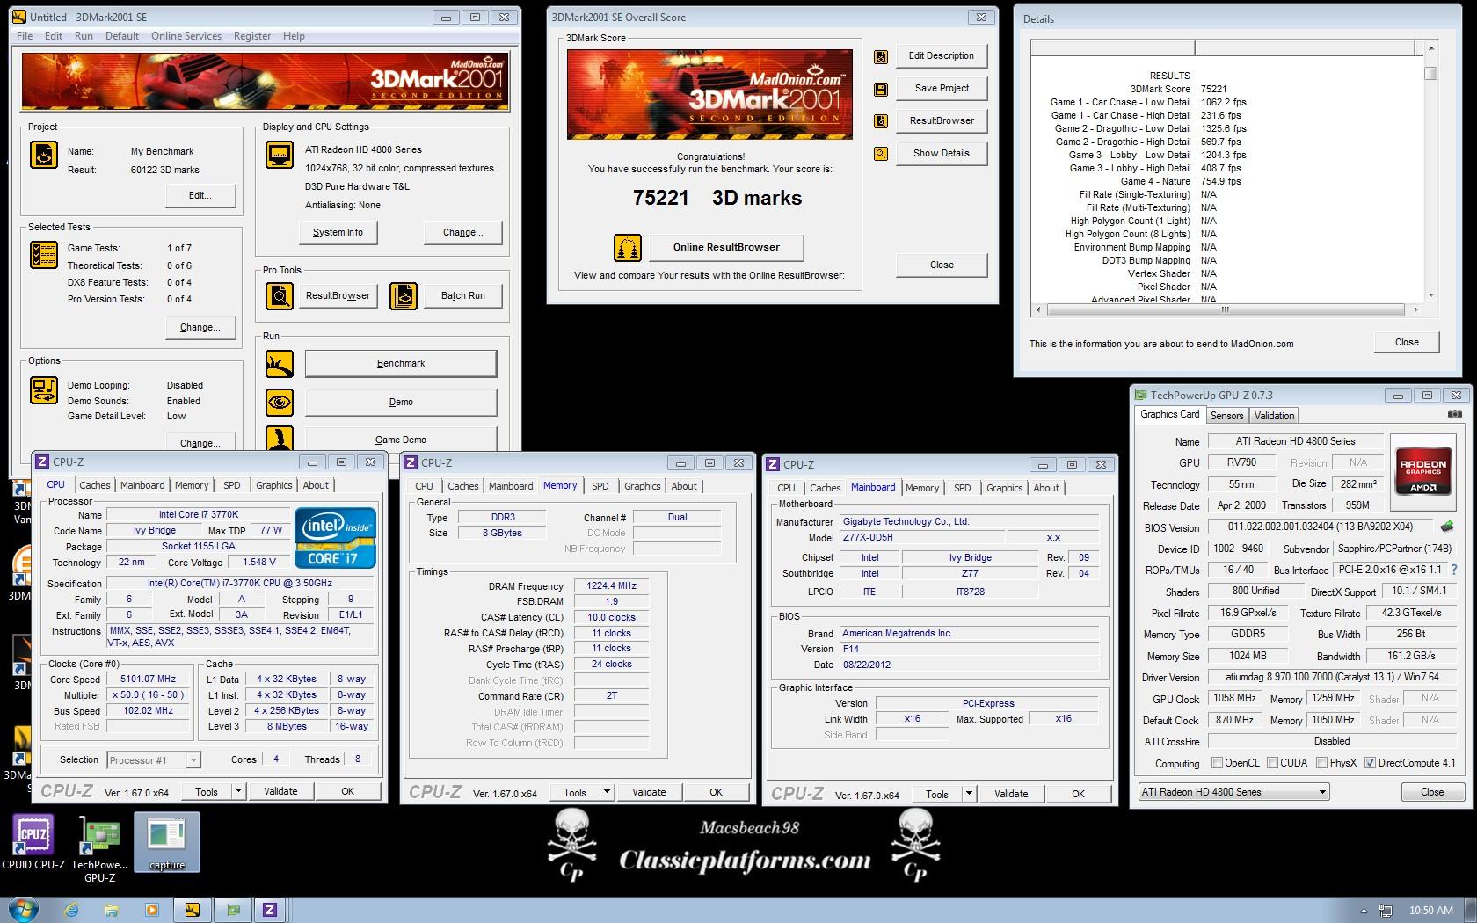The width and height of the screenshot is (1477, 923).
Task: Click the CPU-Z taskbar button
Action: click(270, 910)
